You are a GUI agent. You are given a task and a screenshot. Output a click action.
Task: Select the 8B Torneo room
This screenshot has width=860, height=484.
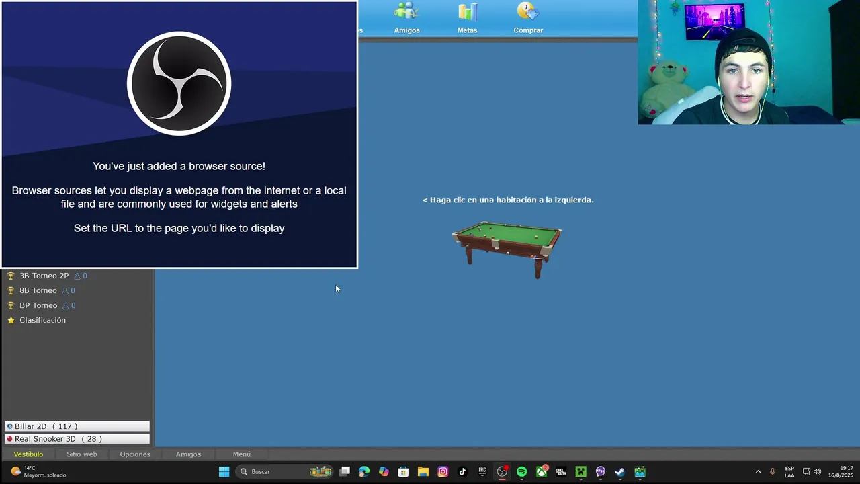pyautogui.click(x=41, y=290)
